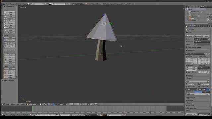Add a Cylinder mesh primitive
The height and width of the screenshot is (119, 212).
tap(10, 23)
